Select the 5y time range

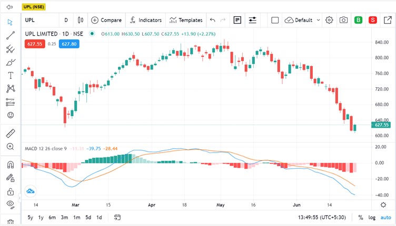click(31, 218)
